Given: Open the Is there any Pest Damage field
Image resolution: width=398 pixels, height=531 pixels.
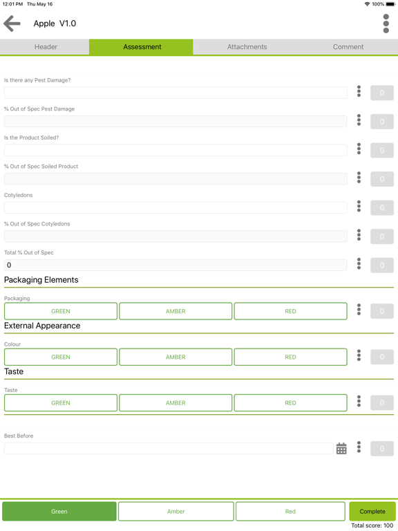Looking at the screenshot, I should tap(176, 93).
